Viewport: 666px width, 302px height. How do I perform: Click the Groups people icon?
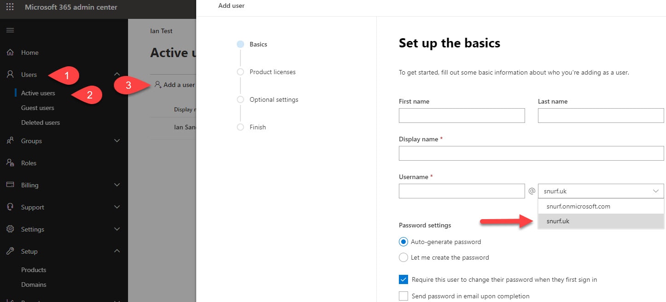pyautogui.click(x=10, y=141)
